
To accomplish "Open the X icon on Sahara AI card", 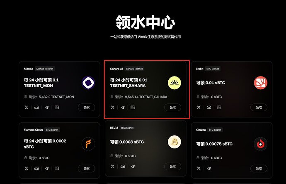I will click(113, 108).
